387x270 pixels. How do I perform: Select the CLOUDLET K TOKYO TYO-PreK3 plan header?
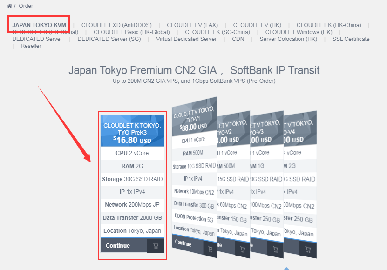pyautogui.click(x=132, y=131)
